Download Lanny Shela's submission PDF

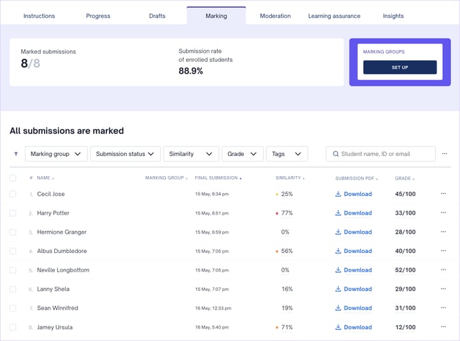tap(353, 289)
